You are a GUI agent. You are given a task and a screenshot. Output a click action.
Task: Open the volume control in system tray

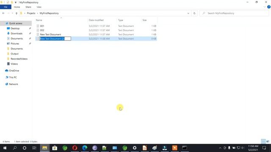[x=243, y=148]
